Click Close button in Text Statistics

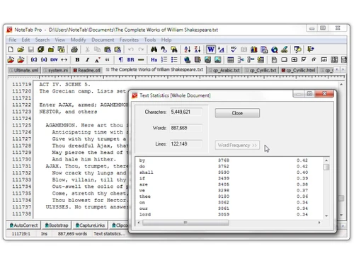coord(237,113)
